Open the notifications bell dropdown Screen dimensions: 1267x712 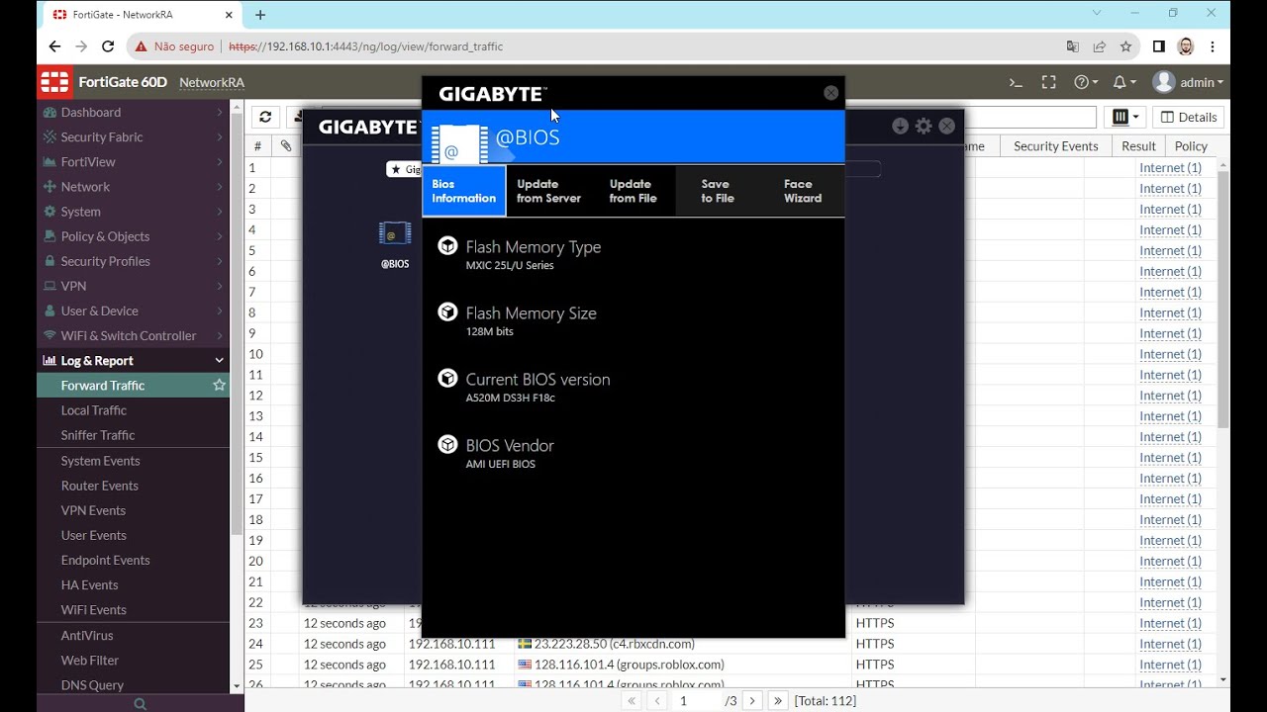[x=1123, y=82]
